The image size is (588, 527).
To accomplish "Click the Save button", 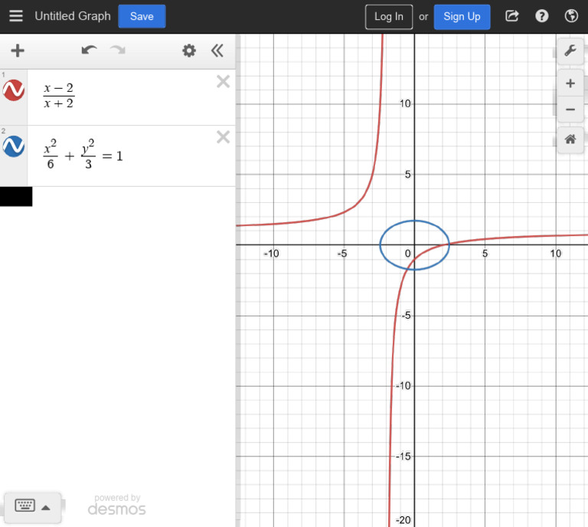I will point(142,16).
